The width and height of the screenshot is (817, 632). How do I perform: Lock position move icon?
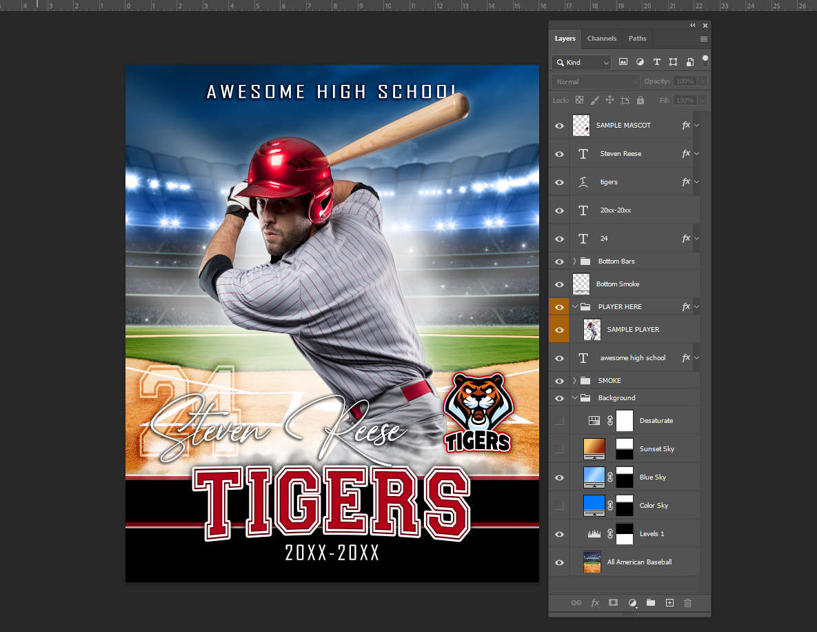[609, 100]
